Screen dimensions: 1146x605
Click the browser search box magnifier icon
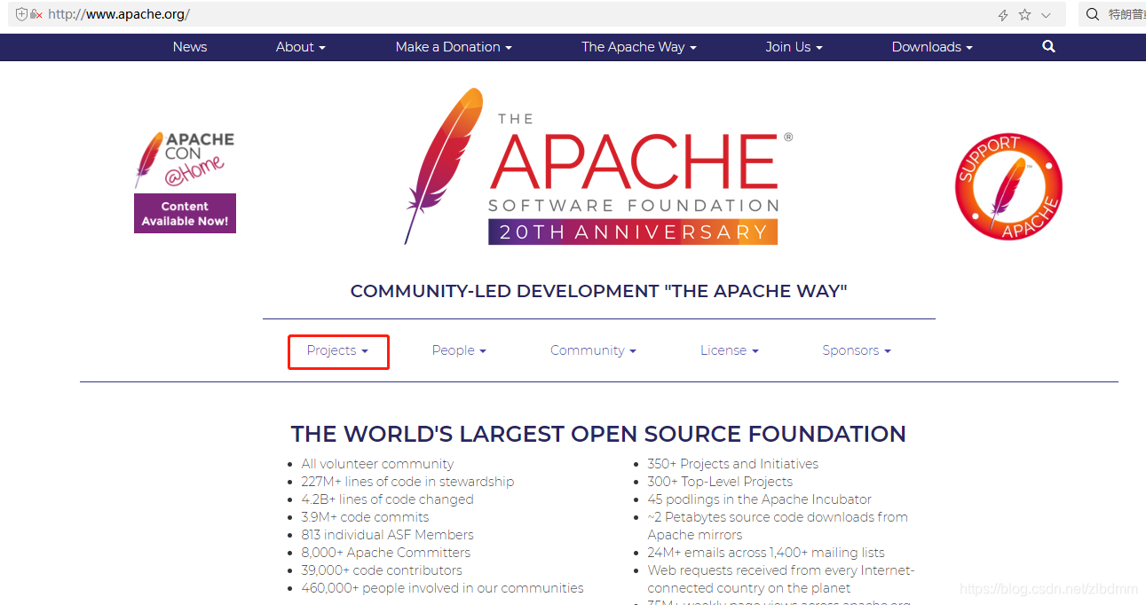tap(1093, 14)
